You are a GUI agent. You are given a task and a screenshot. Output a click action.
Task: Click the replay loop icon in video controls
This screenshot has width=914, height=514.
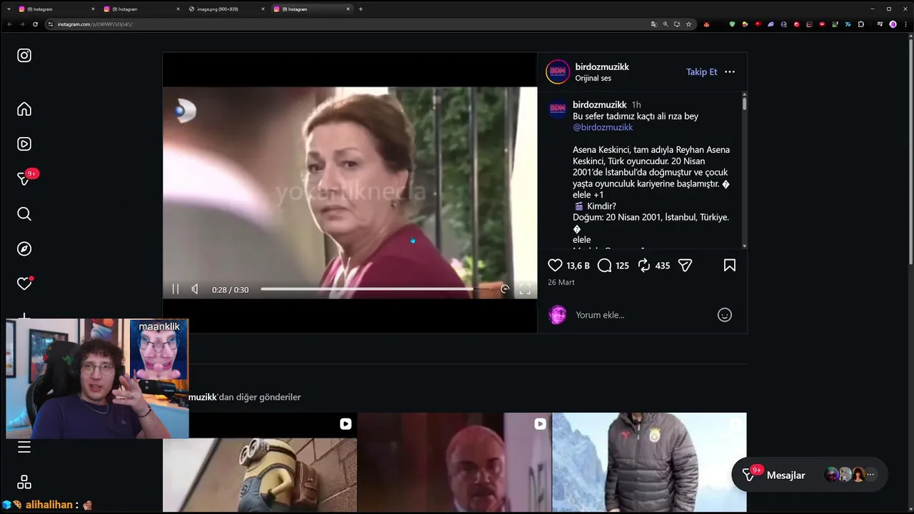tap(505, 289)
